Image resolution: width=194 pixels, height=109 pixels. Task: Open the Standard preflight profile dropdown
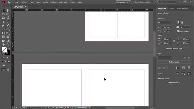point(72,108)
